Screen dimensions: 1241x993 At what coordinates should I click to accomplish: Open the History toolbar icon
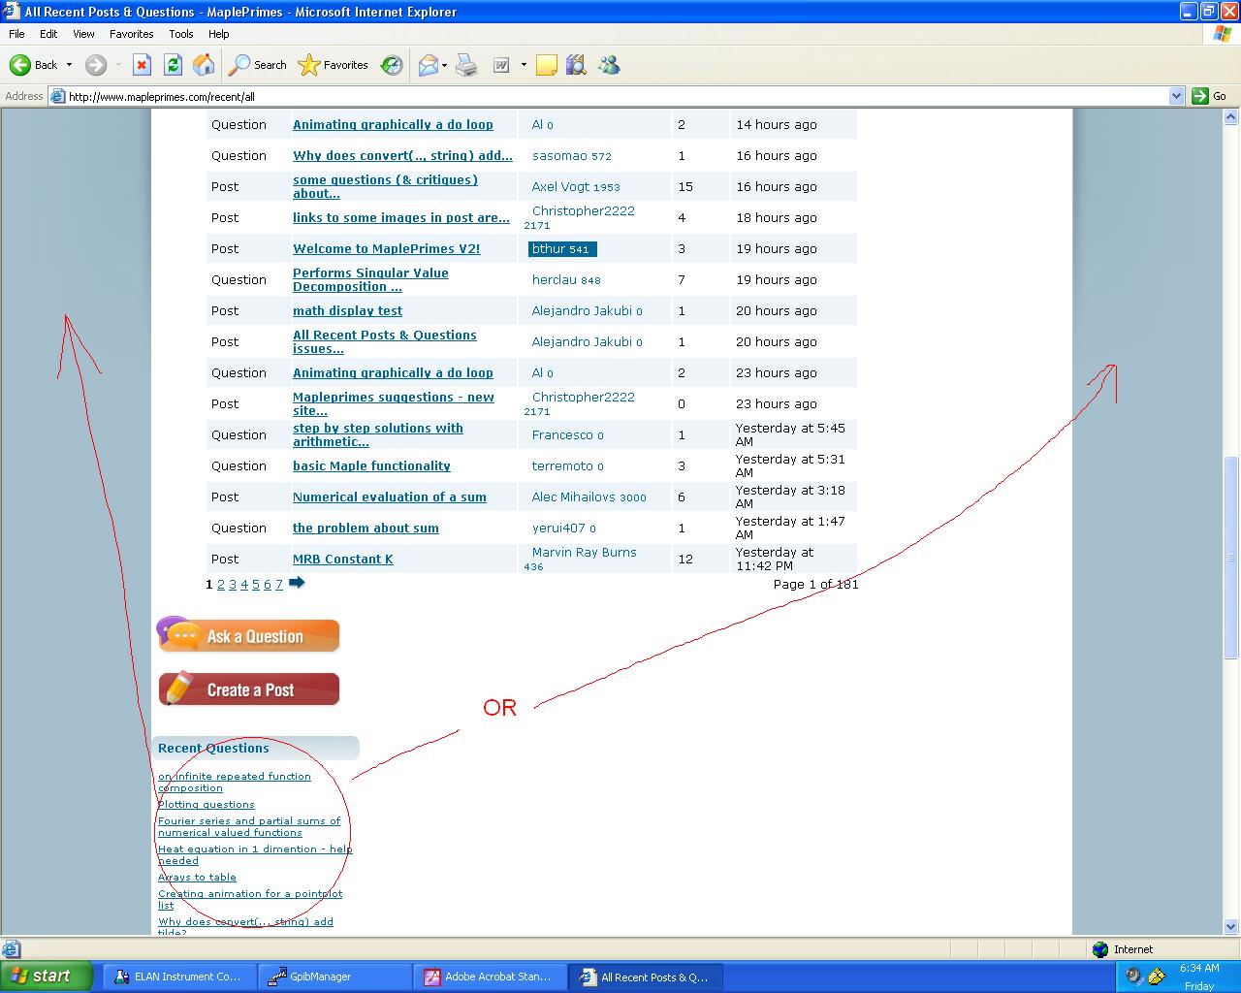[392, 65]
